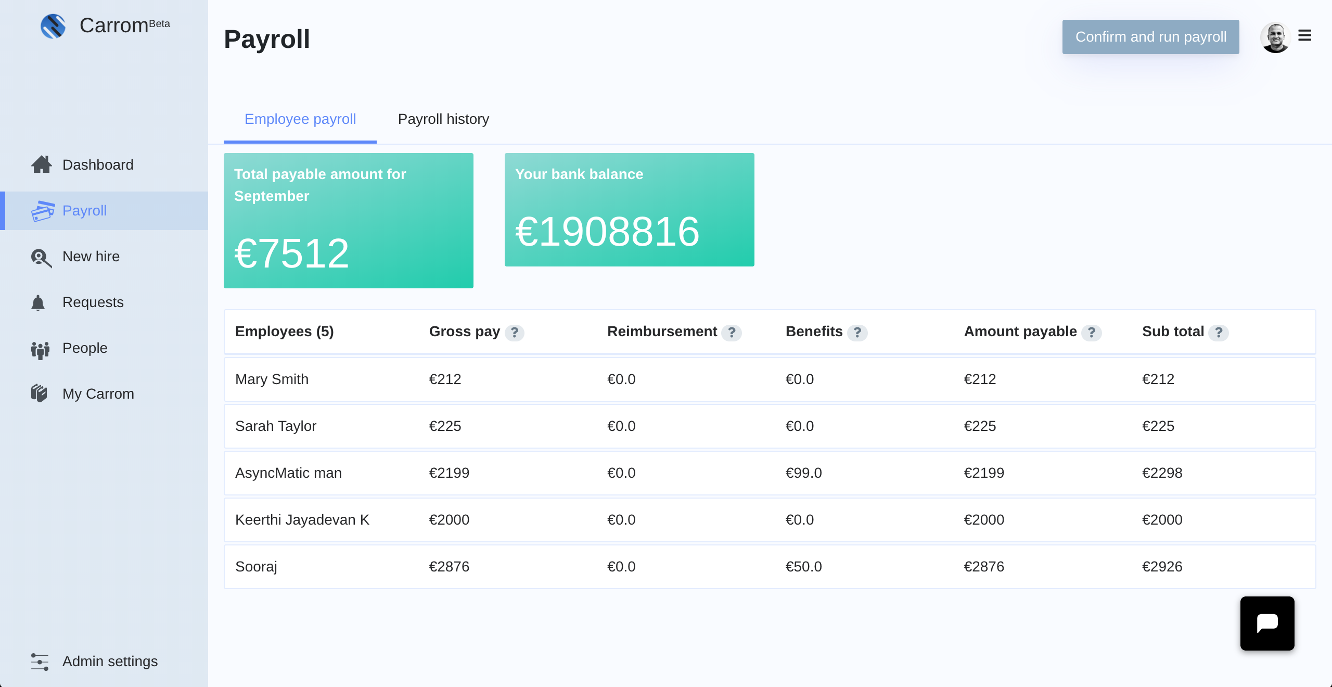Expand the hamburger menu at top right
This screenshot has width=1332, height=687.
click(1304, 35)
